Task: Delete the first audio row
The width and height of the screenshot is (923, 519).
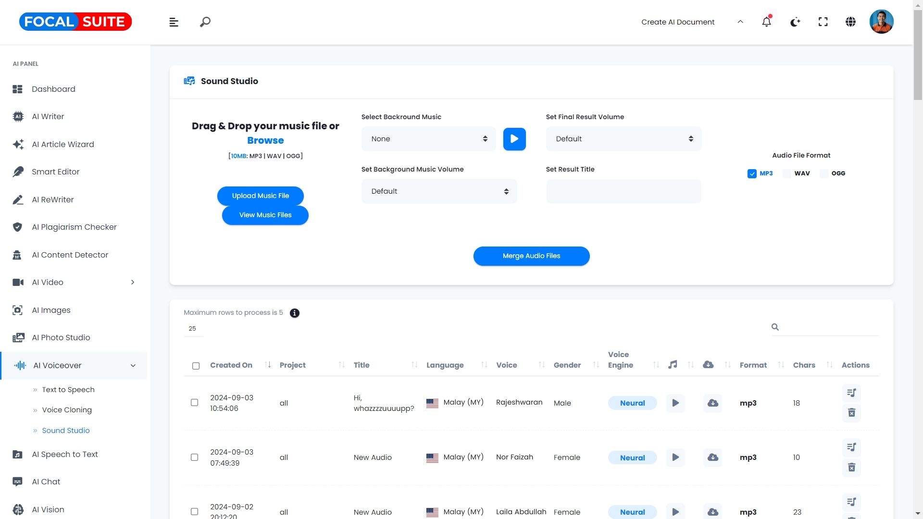Action: (x=851, y=413)
